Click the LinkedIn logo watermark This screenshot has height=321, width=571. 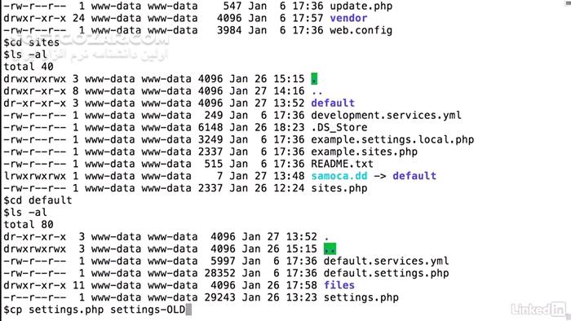click(x=538, y=310)
